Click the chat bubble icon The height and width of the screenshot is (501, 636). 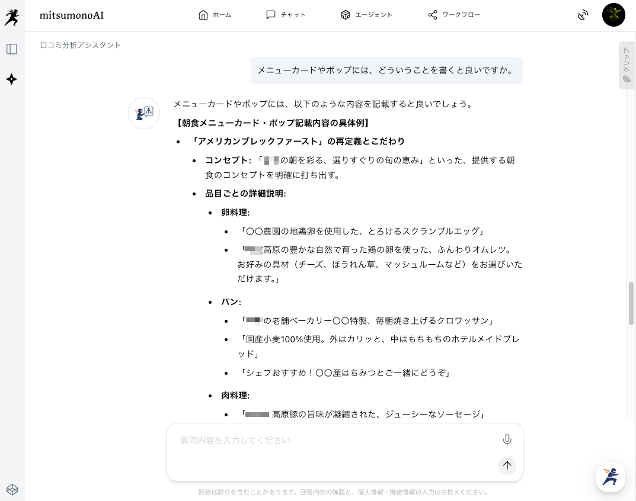270,15
